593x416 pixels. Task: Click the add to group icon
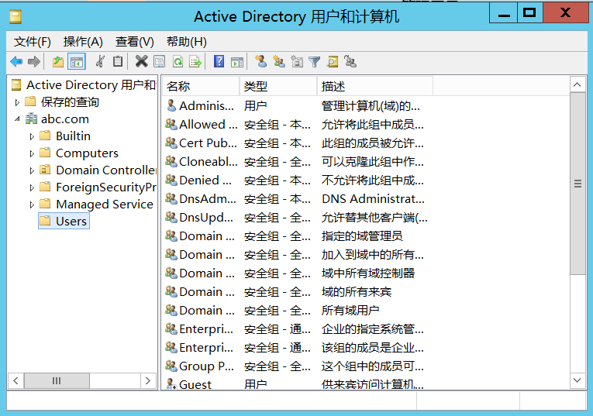pos(350,62)
